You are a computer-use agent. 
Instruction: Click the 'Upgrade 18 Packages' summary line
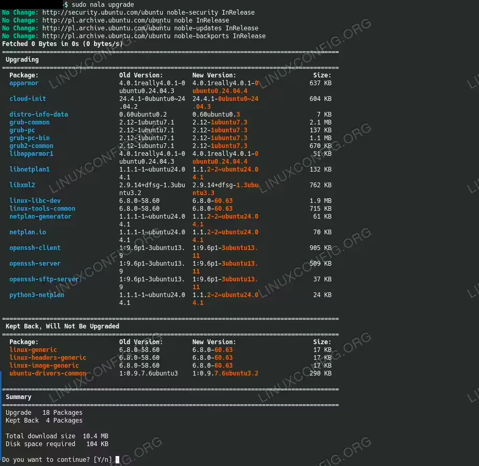[44, 413]
